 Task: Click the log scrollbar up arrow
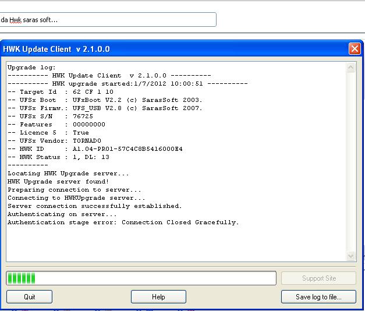point(350,68)
